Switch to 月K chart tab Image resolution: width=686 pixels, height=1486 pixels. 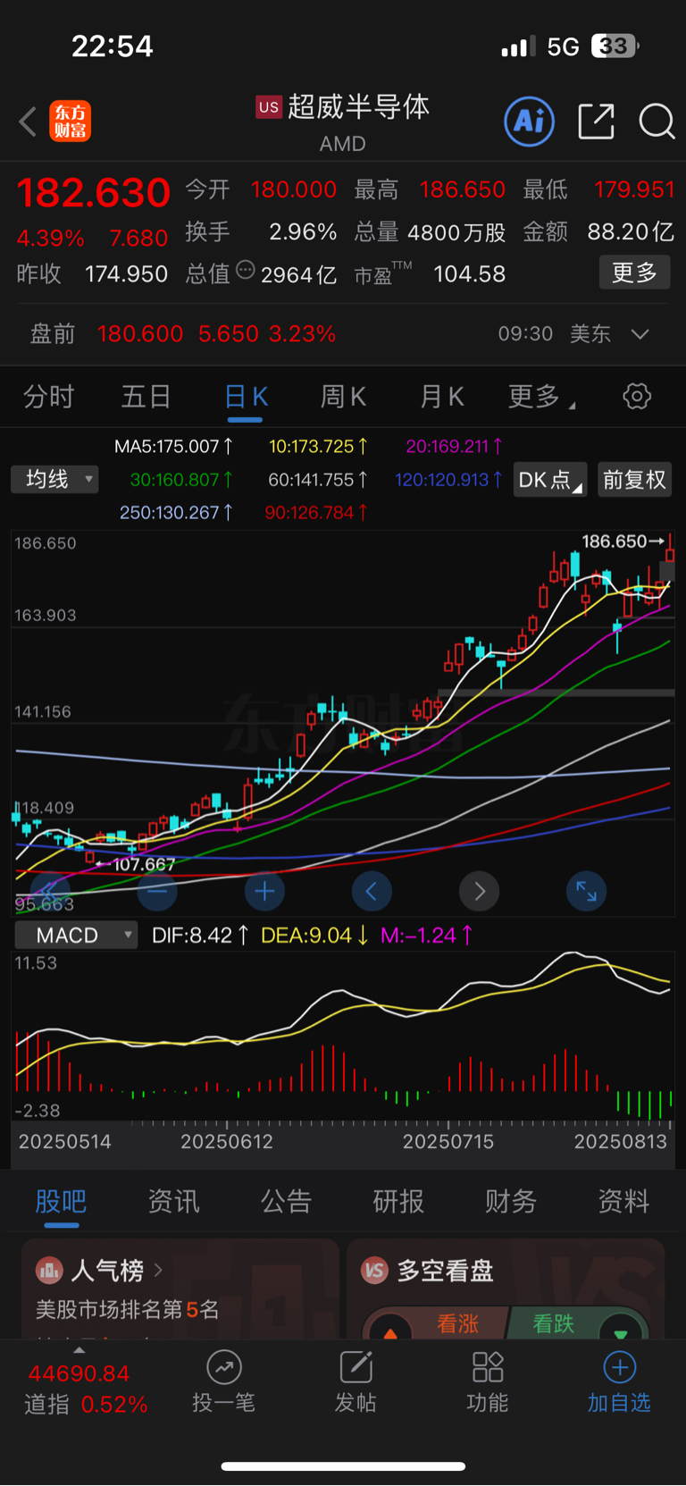coord(441,397)
